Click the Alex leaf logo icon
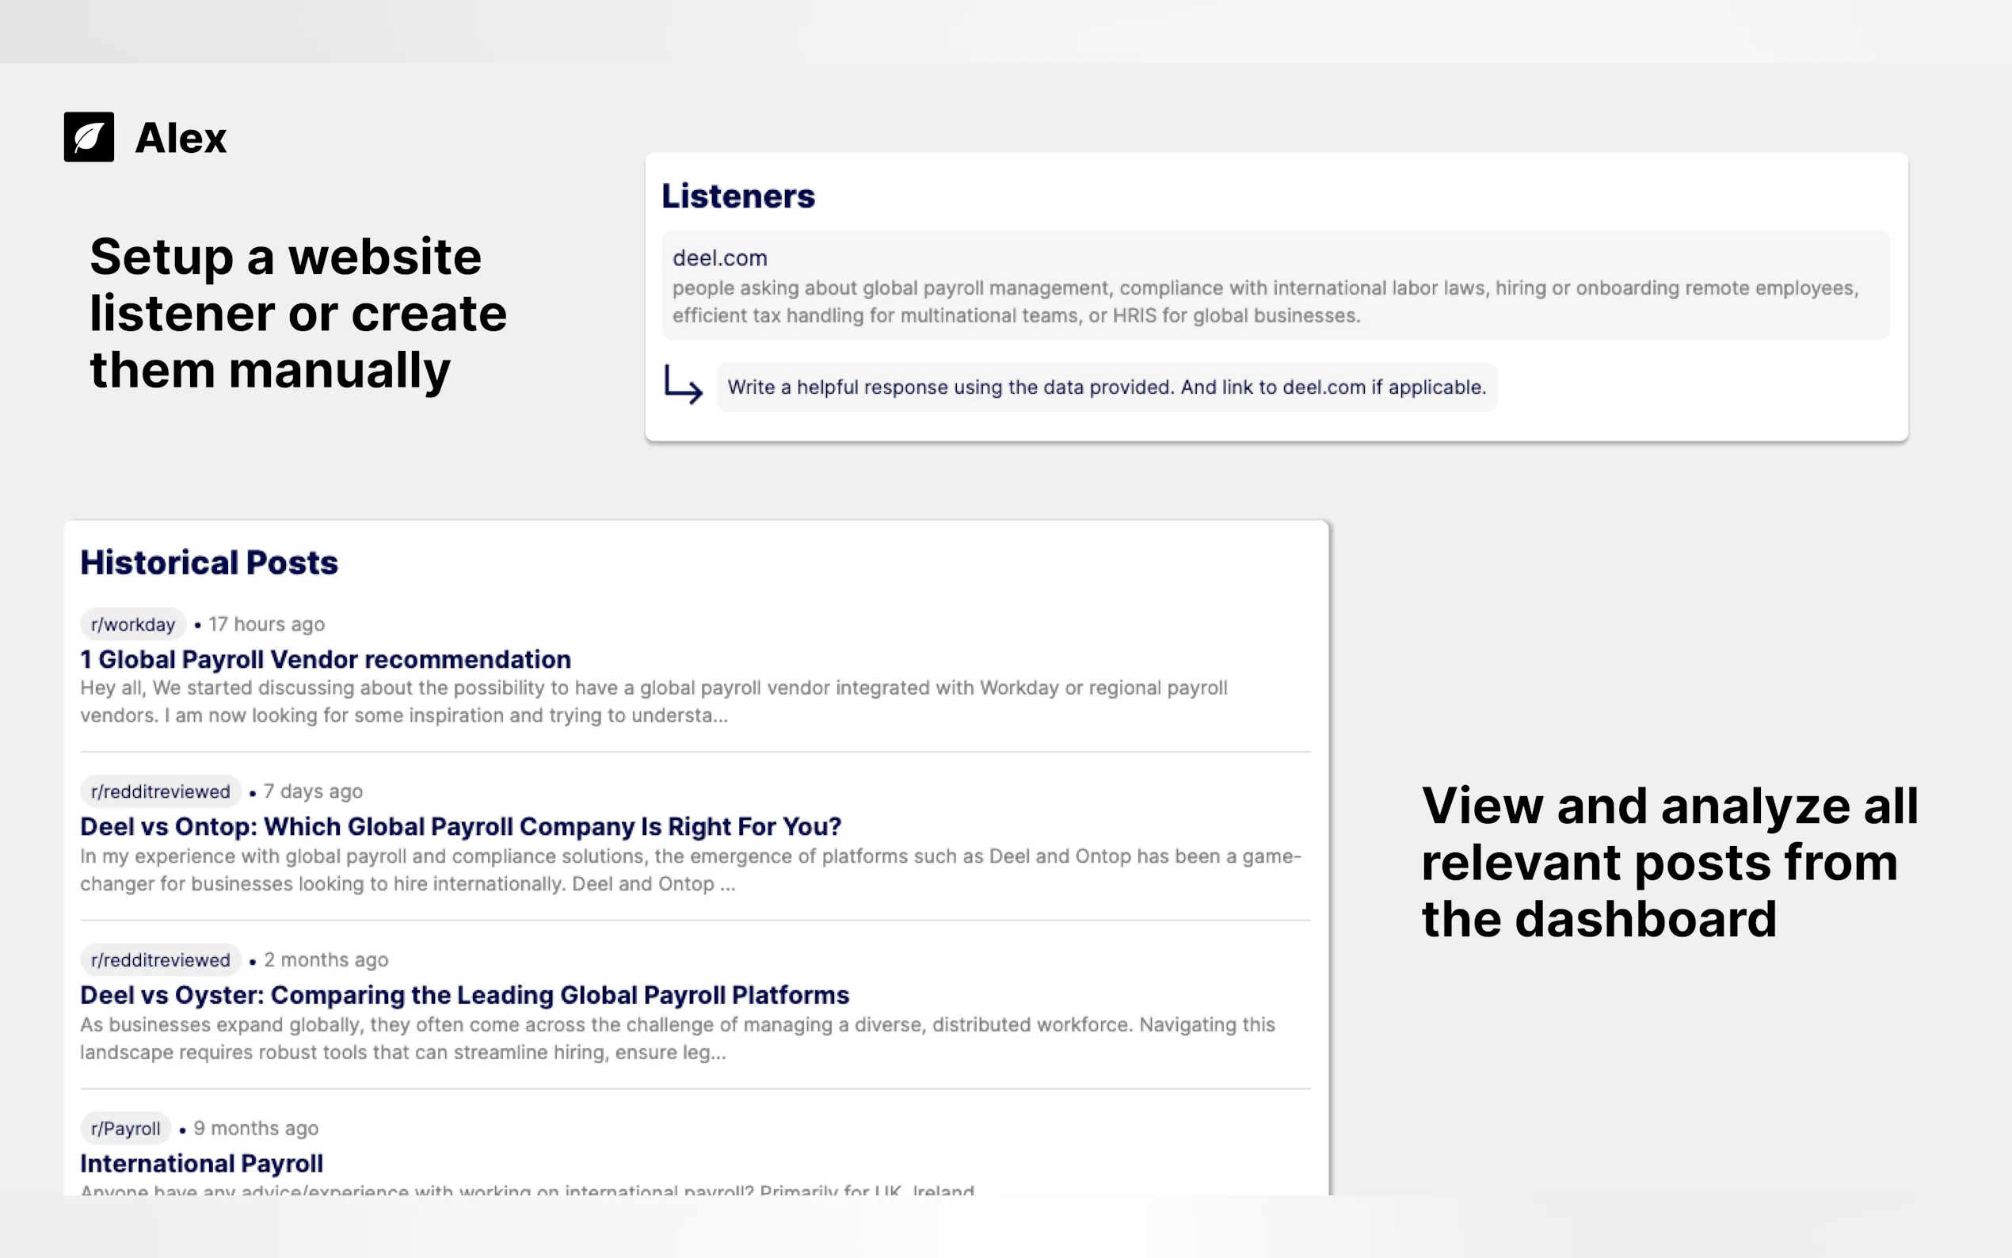Viewport: 2012px width, 1258px height. click(x=89, y=137)
